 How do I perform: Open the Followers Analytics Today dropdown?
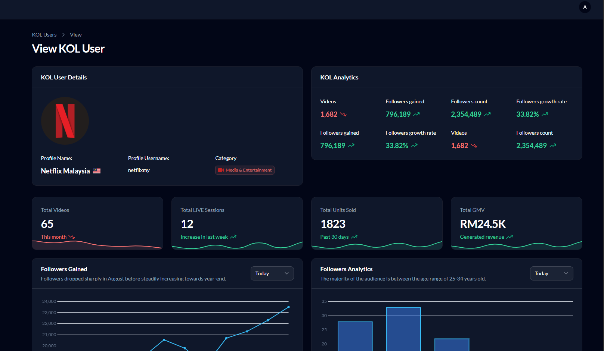coord(551,273)
